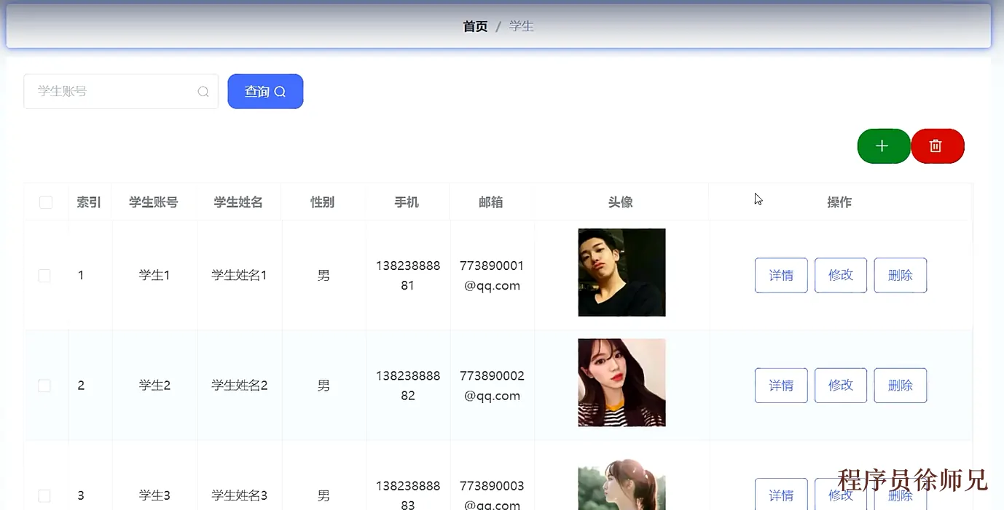
Task: Click 删除 for 学生2
Action: (901, 385)
